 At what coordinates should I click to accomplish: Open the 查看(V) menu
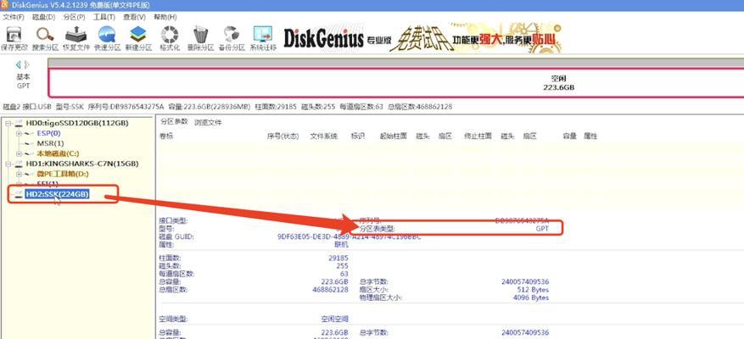click(x=134, y=17)
